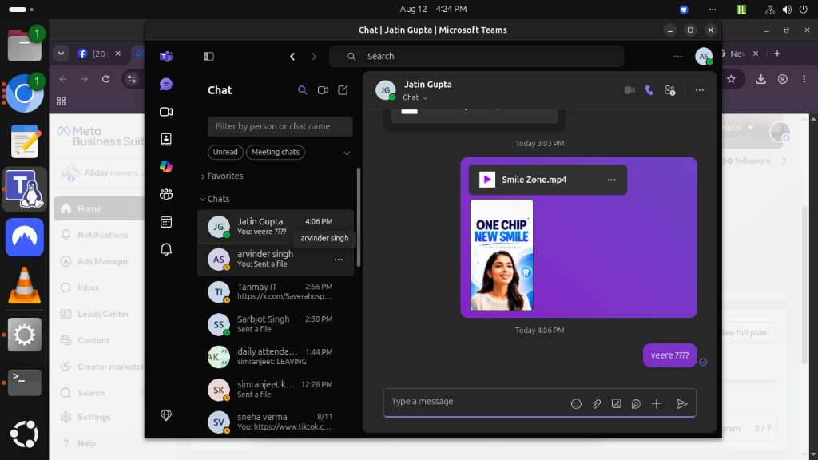Open the add people icon in chat header
The width and height of the screenshot is (818, 460).
click(x=670, y=90)
